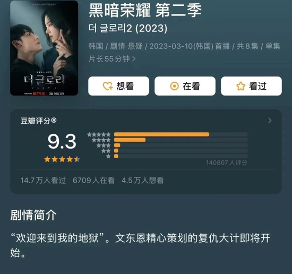Image resolution: width=292 pixels, height=274 pixels.
Task: Open rating details chevron in 豆瓣评分 card
Action: 270,121
